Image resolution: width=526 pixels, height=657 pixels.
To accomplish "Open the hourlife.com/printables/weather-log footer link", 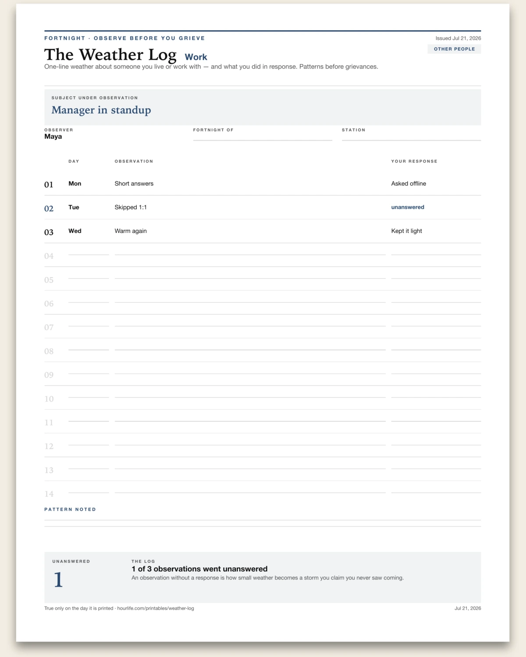I will point(156,608).
